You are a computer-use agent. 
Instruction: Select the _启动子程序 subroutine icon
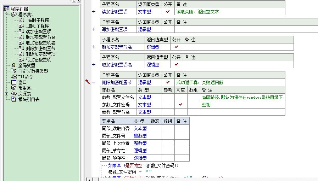(x=21, y=26)
